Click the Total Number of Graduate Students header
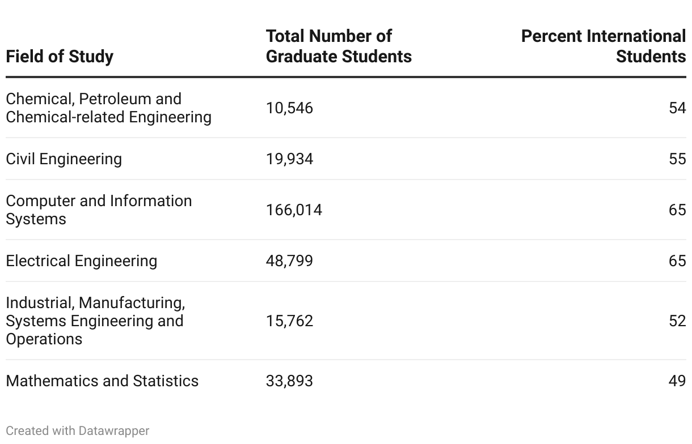692x444 pixels. 339,46
